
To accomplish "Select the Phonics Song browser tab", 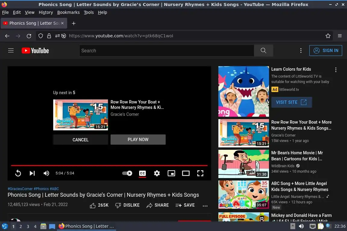I will coord(34,23).
